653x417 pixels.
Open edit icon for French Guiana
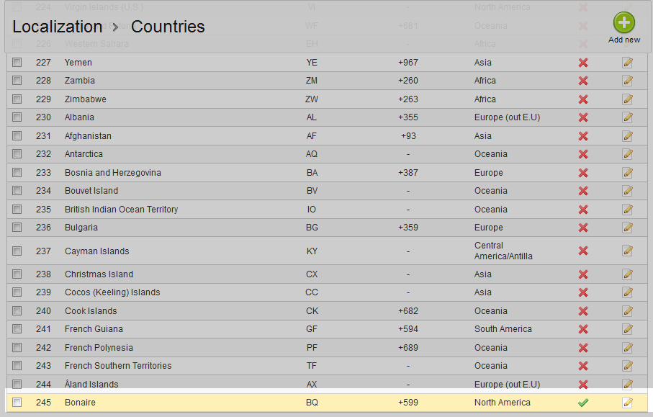click(628, 329)
